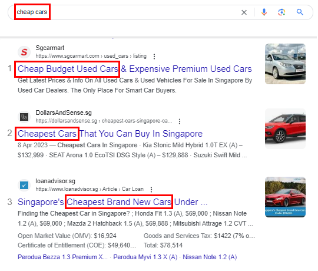
Task: Click 'Open Market Value (OMV): $16,924' text
Action: pos(67,236)
